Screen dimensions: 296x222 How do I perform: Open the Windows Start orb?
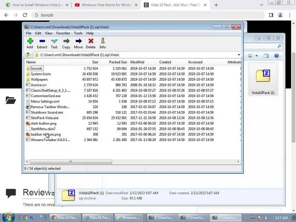click(x=8, y=217)
